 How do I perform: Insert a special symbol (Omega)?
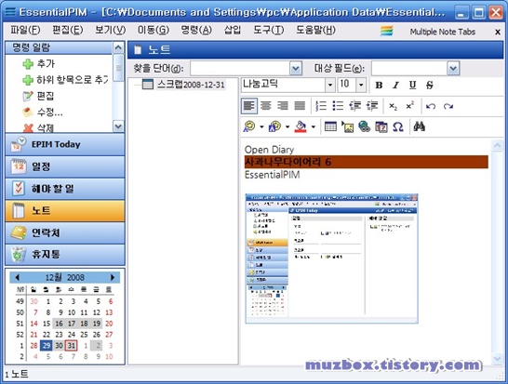pyautogui.click(x=398, y=126)
